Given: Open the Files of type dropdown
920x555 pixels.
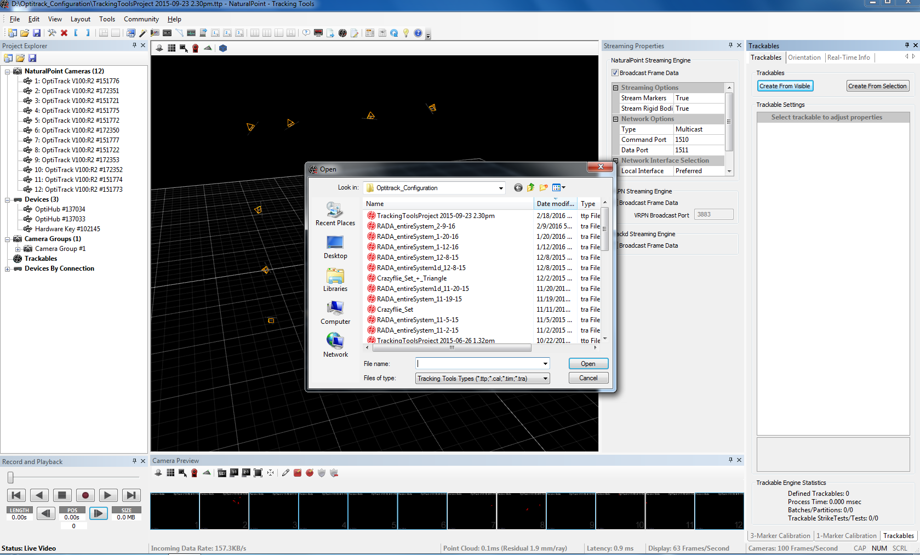Looking at the screenshot, I should tap(545, 379).
